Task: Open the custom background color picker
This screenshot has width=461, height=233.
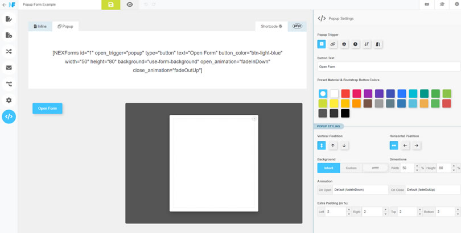Action: click(376, 168)
